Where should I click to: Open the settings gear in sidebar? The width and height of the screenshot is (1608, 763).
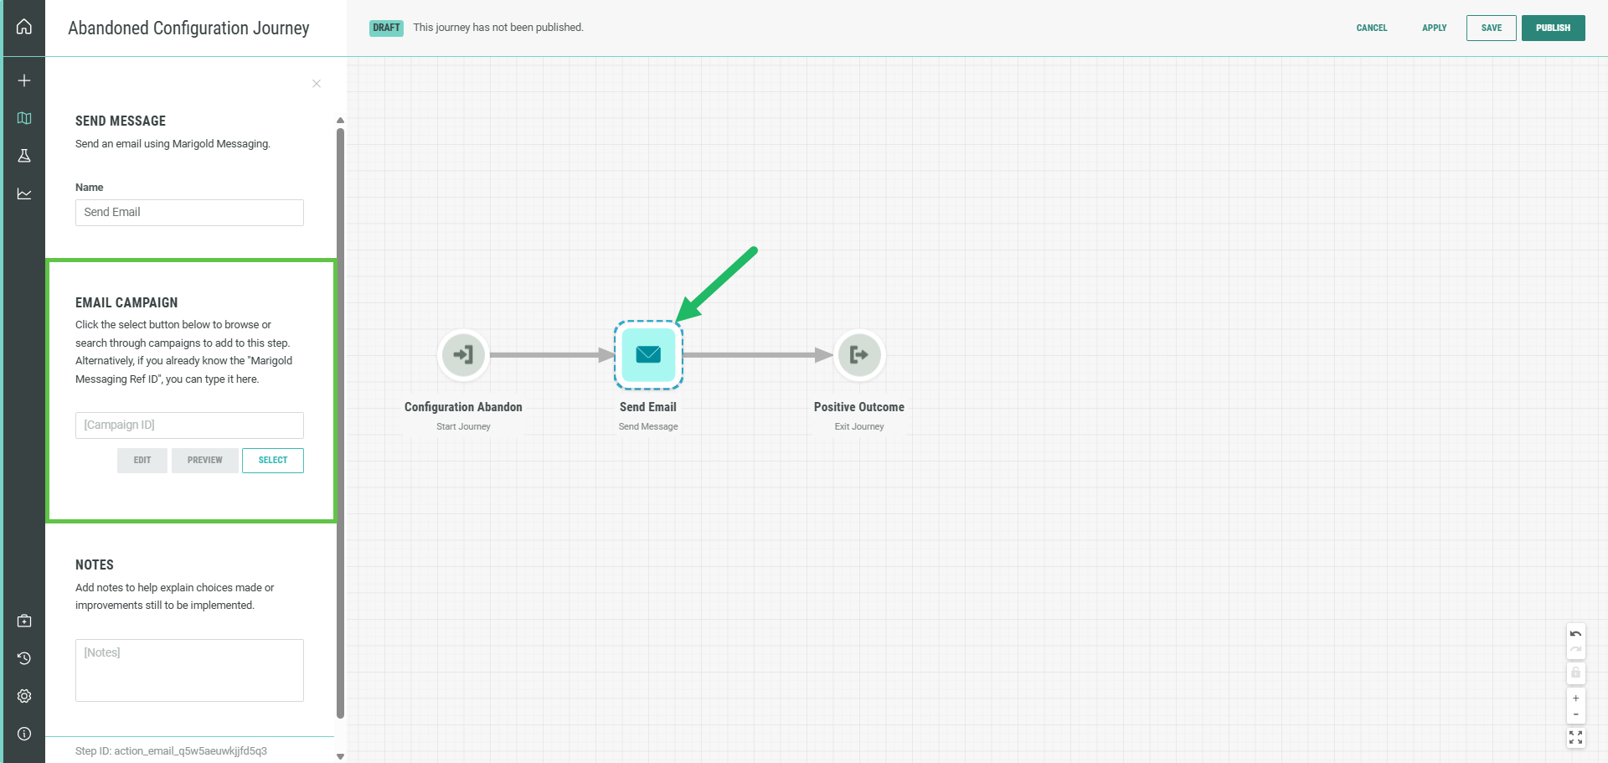(24, 696)
